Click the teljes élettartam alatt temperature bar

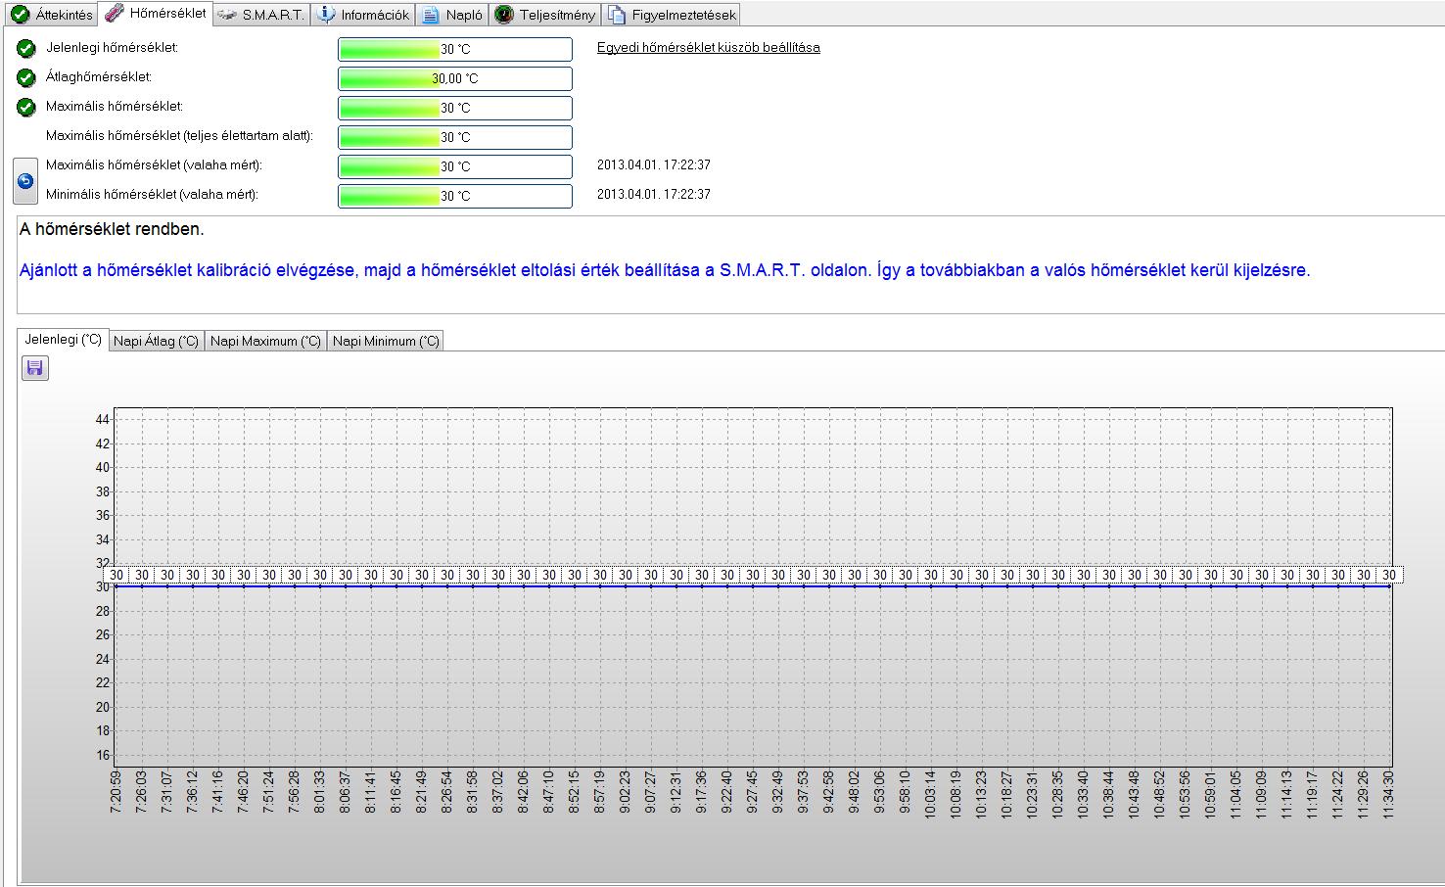click(x=455, y=137)
